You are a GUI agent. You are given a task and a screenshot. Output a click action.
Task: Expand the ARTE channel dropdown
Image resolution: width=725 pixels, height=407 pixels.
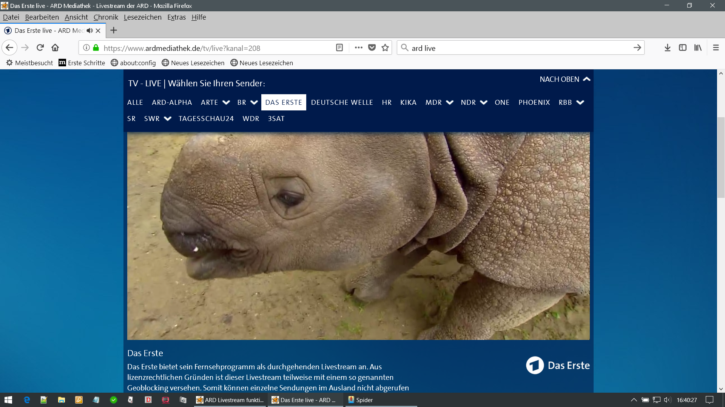coord(226,103)
